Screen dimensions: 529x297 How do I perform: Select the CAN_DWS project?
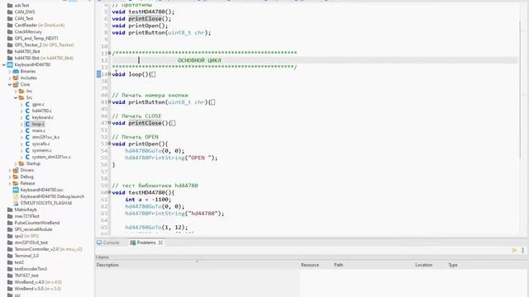(24, 12)
